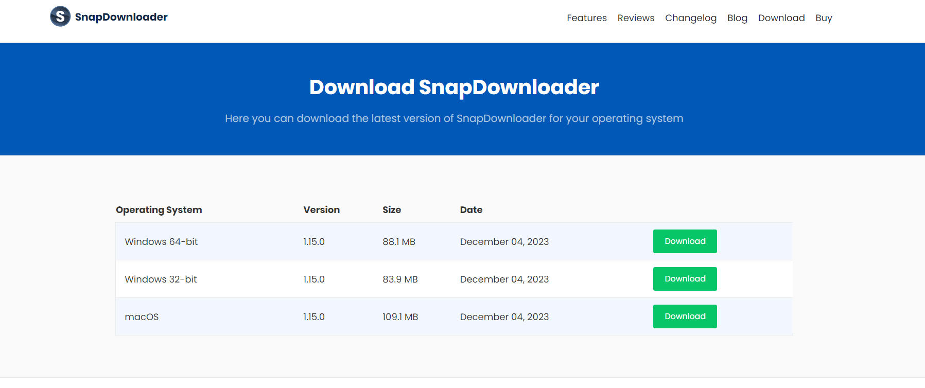Click the 88.1 MB size value
Screen dimensions: 925x388
tap(399, 242)
